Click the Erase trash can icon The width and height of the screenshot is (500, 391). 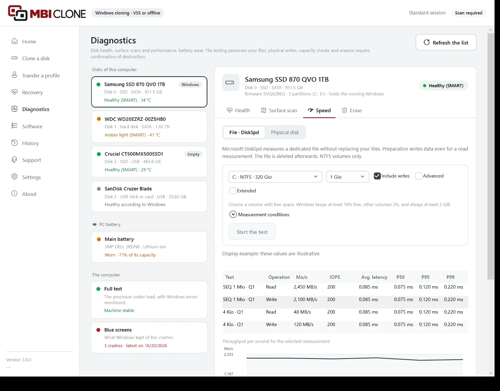(345, 110)
